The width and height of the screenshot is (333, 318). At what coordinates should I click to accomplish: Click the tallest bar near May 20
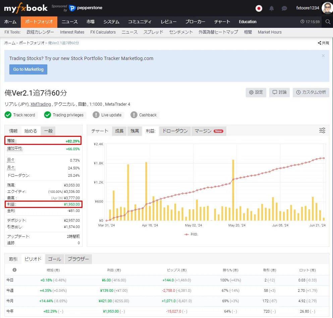pos(233,190)
